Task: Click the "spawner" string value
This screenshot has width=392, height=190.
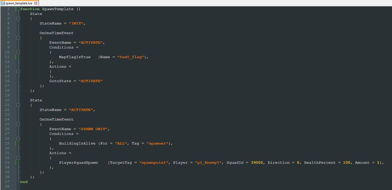Action: [x=157, y=143]
